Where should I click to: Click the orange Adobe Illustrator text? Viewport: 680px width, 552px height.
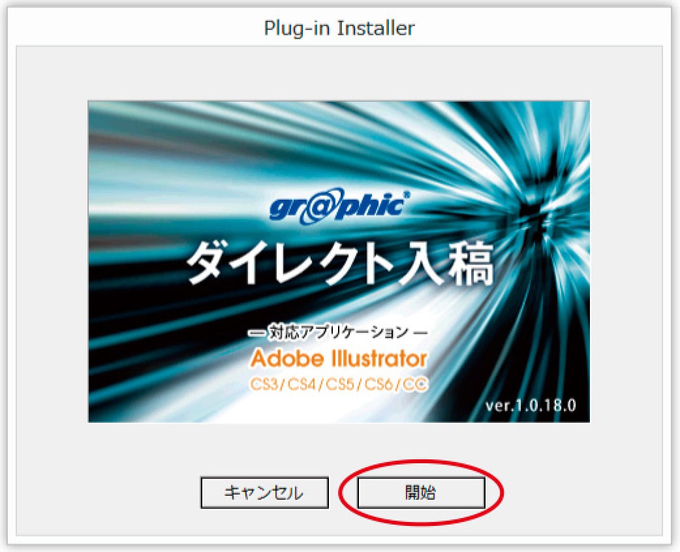tap(339, 358)
